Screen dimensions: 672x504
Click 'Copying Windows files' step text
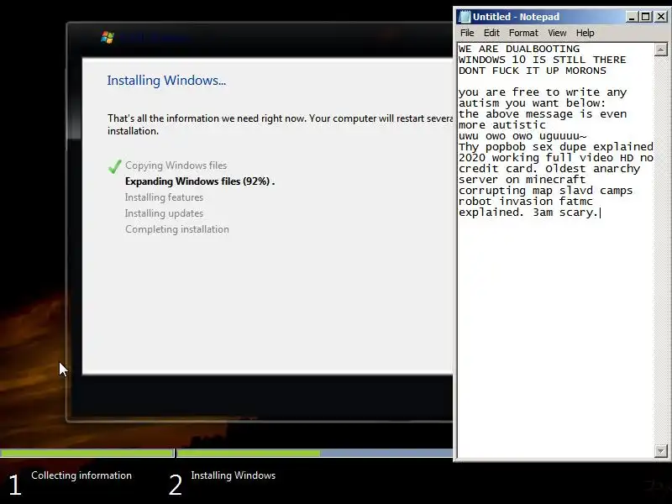(x=176, y=165)
